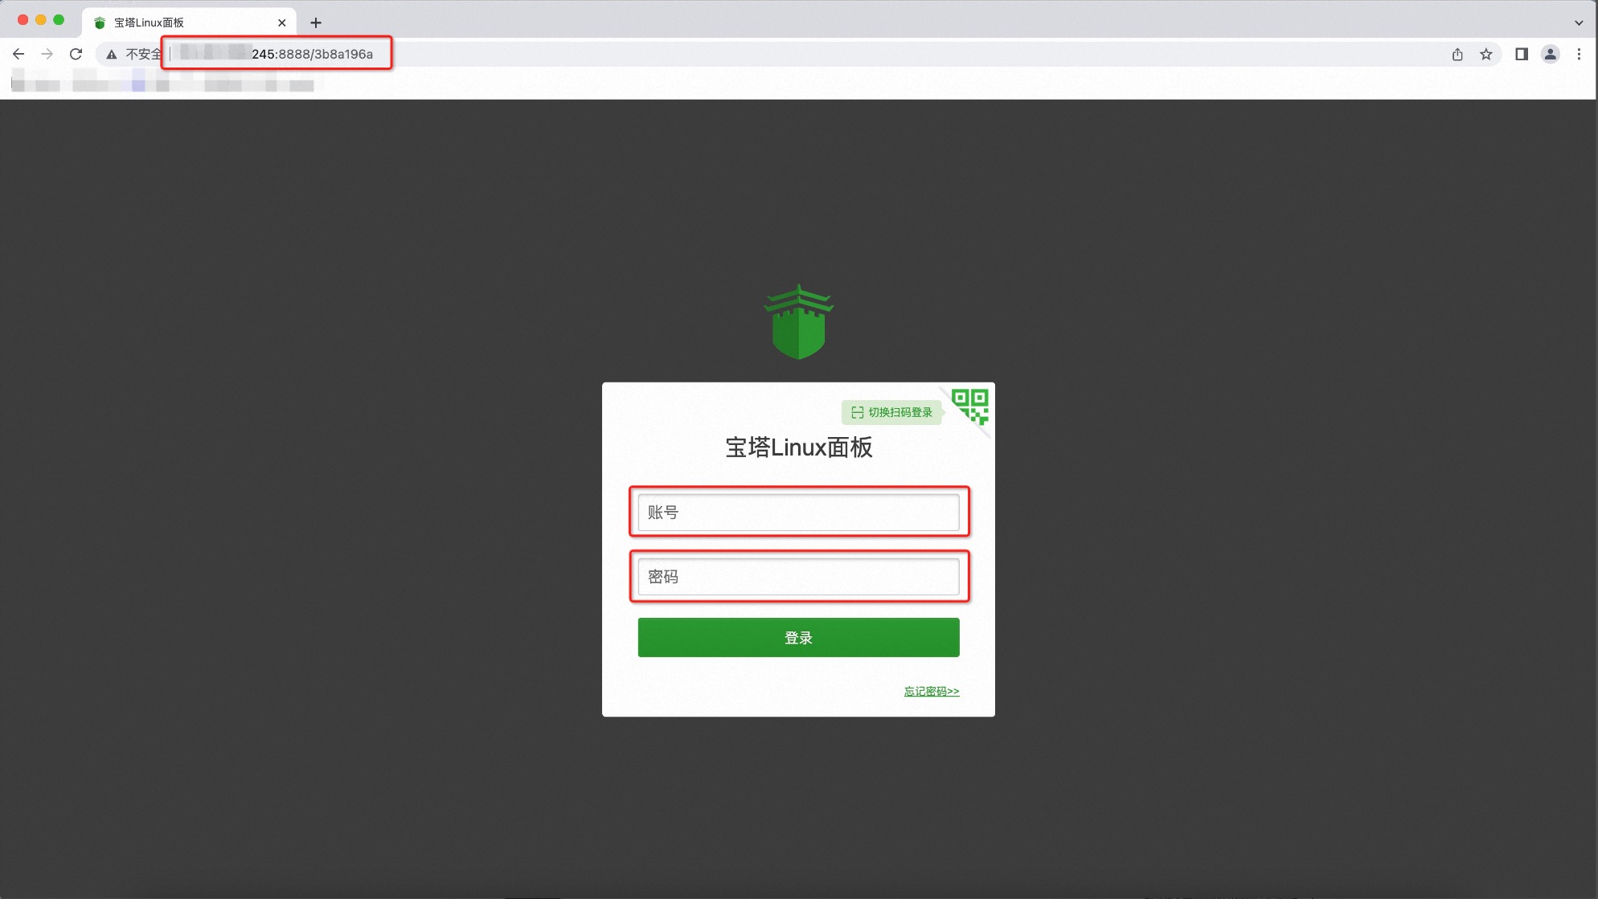Open the Chrome three-dot menu
1598x899 pixels.
point(1580,54)
